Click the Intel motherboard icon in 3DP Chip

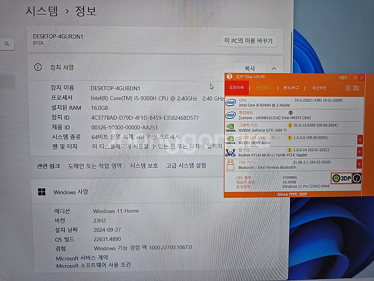[x=230, y=115]
